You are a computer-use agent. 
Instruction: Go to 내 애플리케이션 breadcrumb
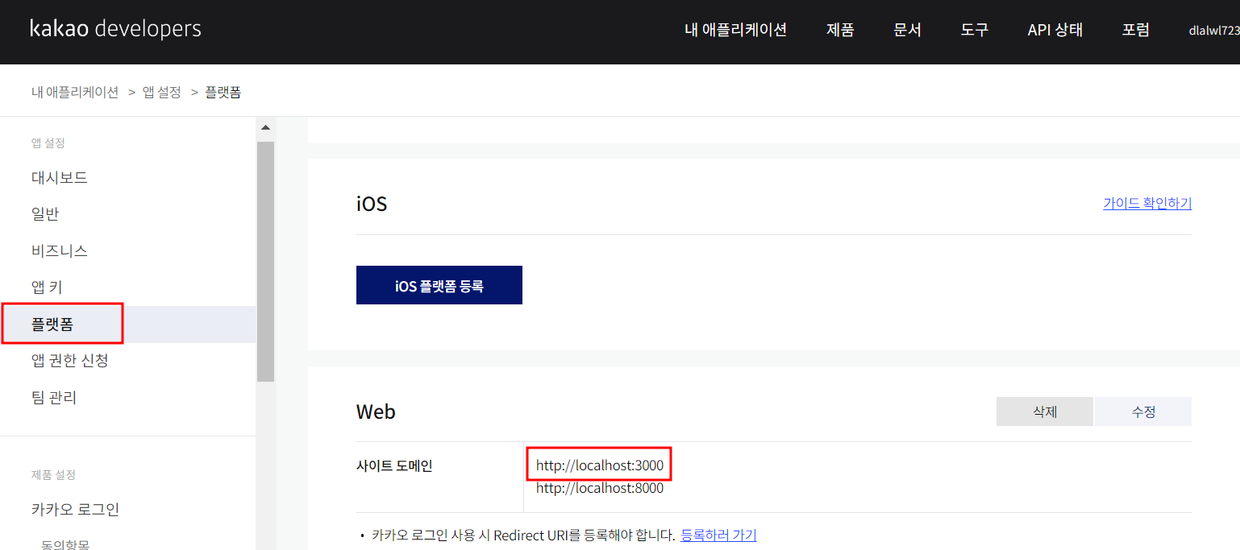pyautogui.click(x=75, y=92)
